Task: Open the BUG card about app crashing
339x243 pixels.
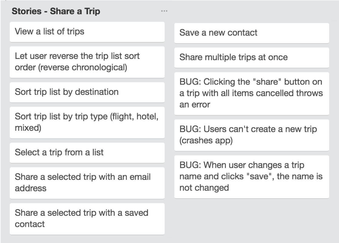Action: click(251, 135)
